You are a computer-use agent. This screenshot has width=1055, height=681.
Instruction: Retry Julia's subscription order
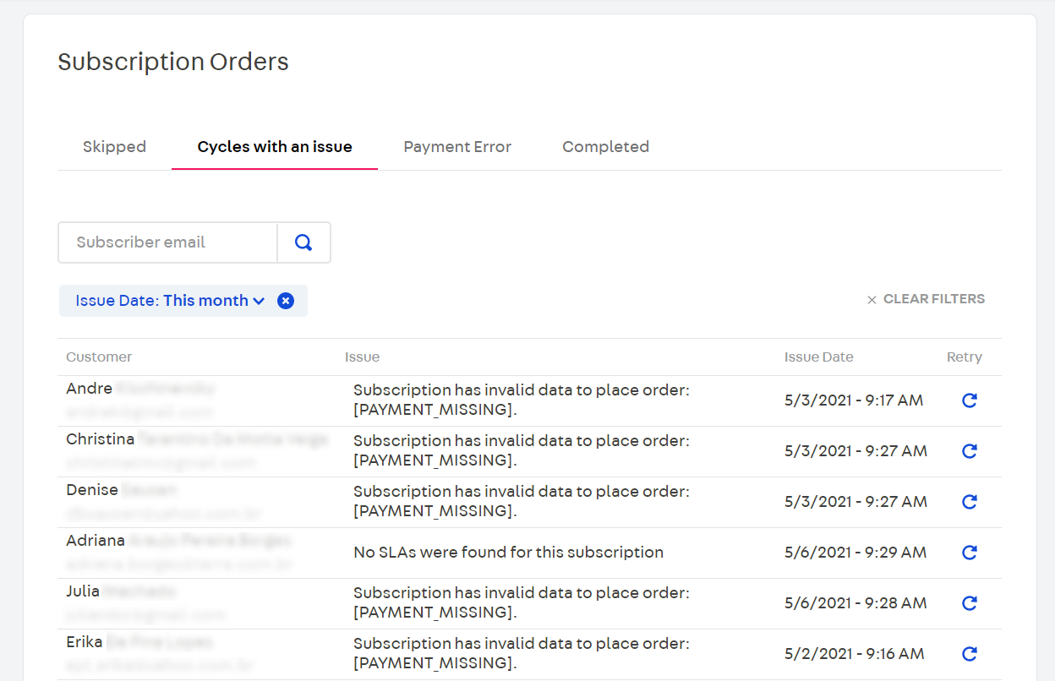pos(970,603)
